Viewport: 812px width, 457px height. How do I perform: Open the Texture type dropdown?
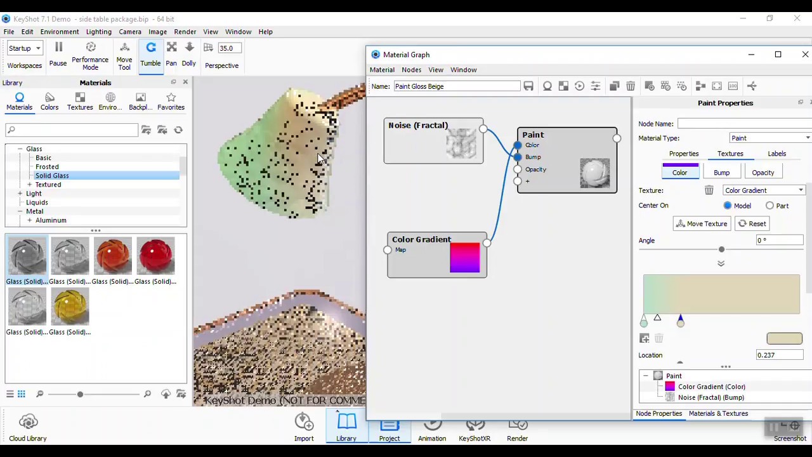764,190
